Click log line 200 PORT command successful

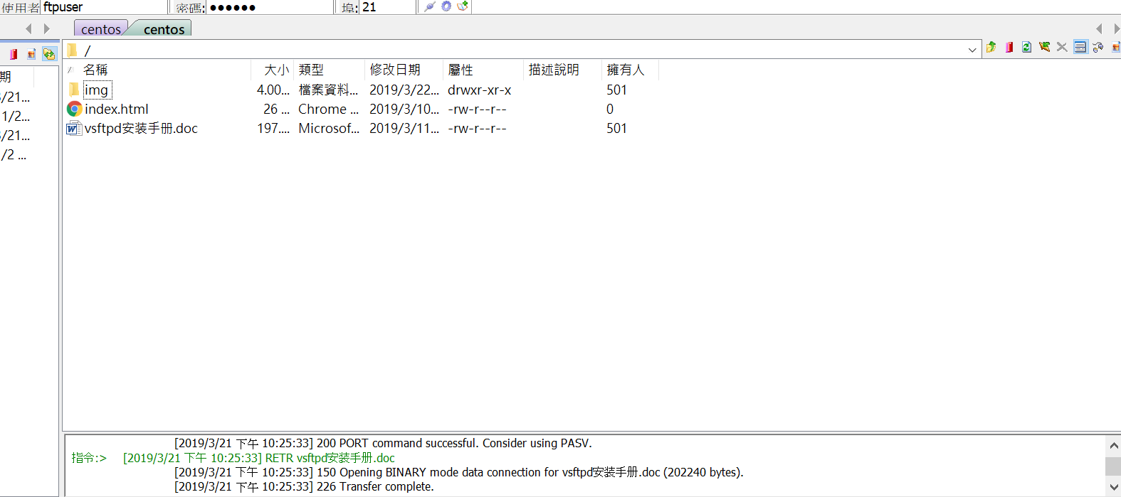(x=383, y=443)
